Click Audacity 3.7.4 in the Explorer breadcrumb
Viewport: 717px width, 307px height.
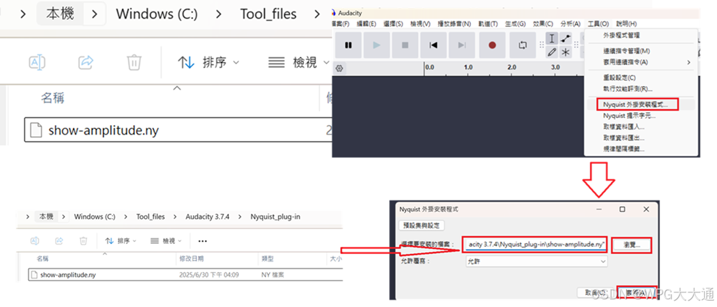click(x=208, y=216)
